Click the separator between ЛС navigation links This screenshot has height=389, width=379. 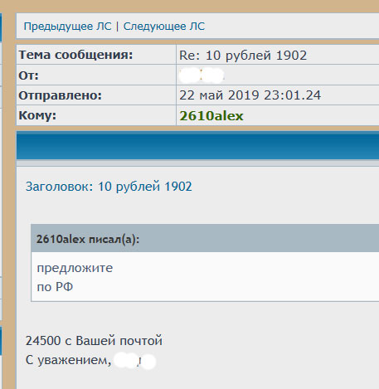(117, 27)
